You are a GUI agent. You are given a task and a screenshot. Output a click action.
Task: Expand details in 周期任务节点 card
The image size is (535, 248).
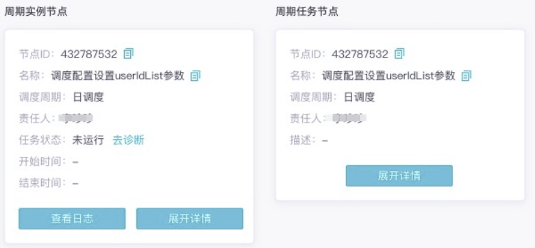pos(399,175)
